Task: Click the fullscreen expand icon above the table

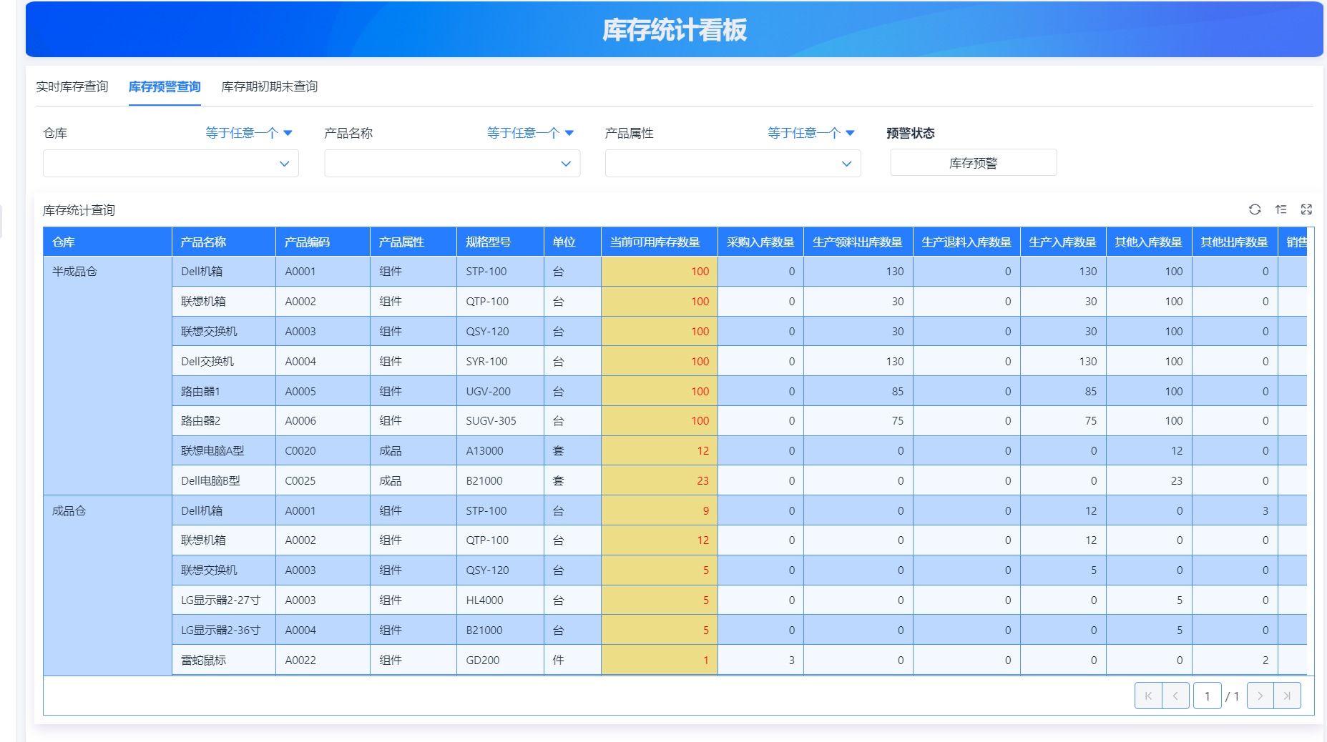Action: point(1306,209)
